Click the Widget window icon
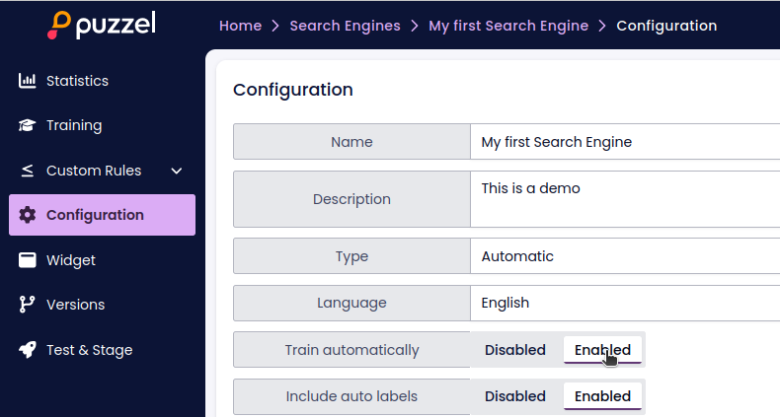 [x=28, y=260]
